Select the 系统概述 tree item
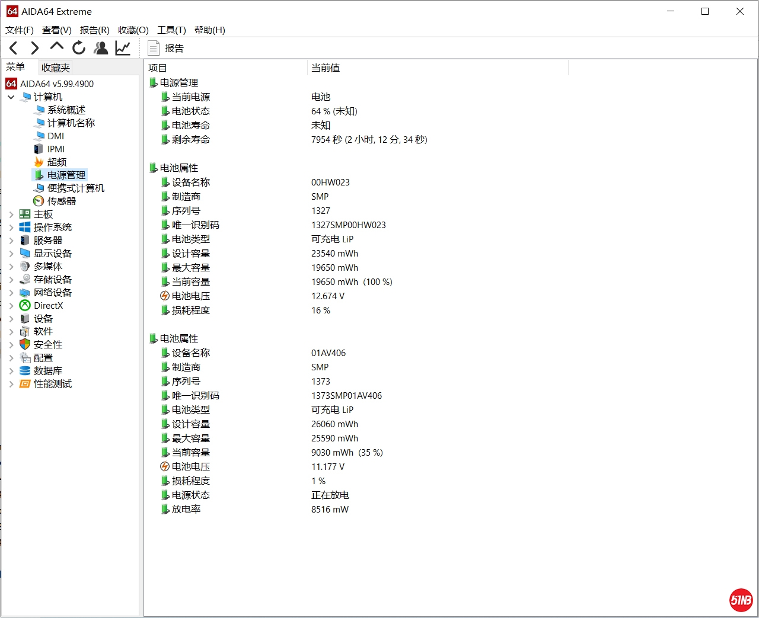This screenshot has height=618, width=759. pyautogui.click(x=66, y=110)
